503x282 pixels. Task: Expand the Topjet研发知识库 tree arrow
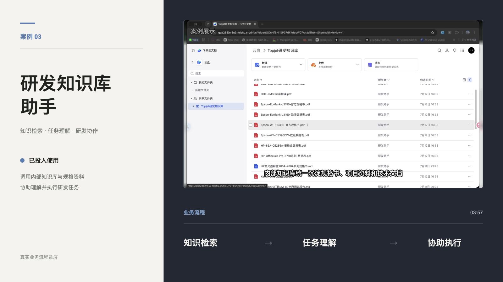point(194,106)
